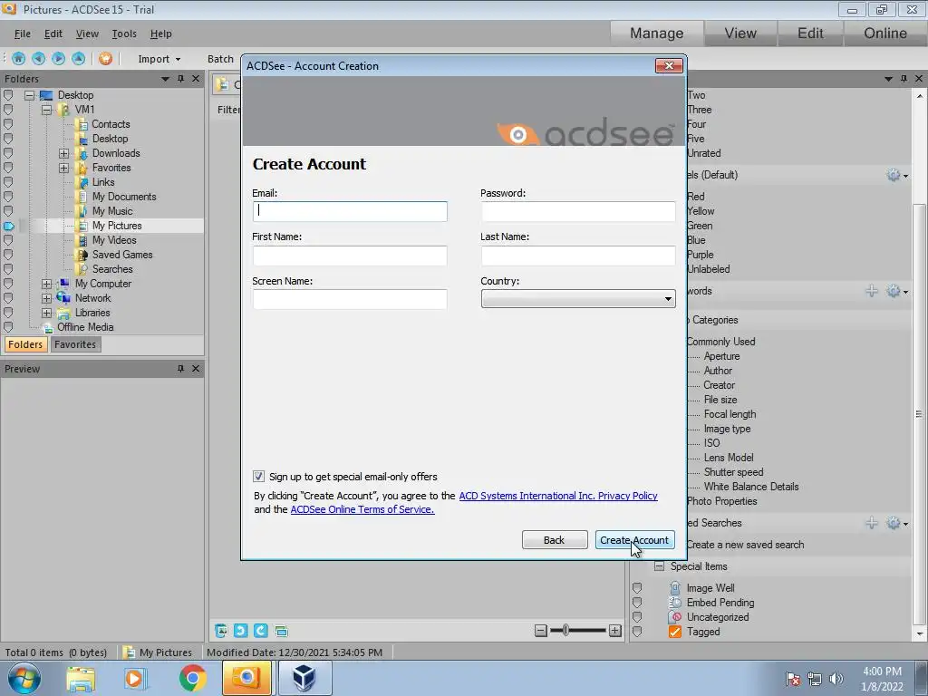This screenshot has height=696, width=928.
Task: Select the Favorites tab in Folders pane
Action: (x=75, y=344)
